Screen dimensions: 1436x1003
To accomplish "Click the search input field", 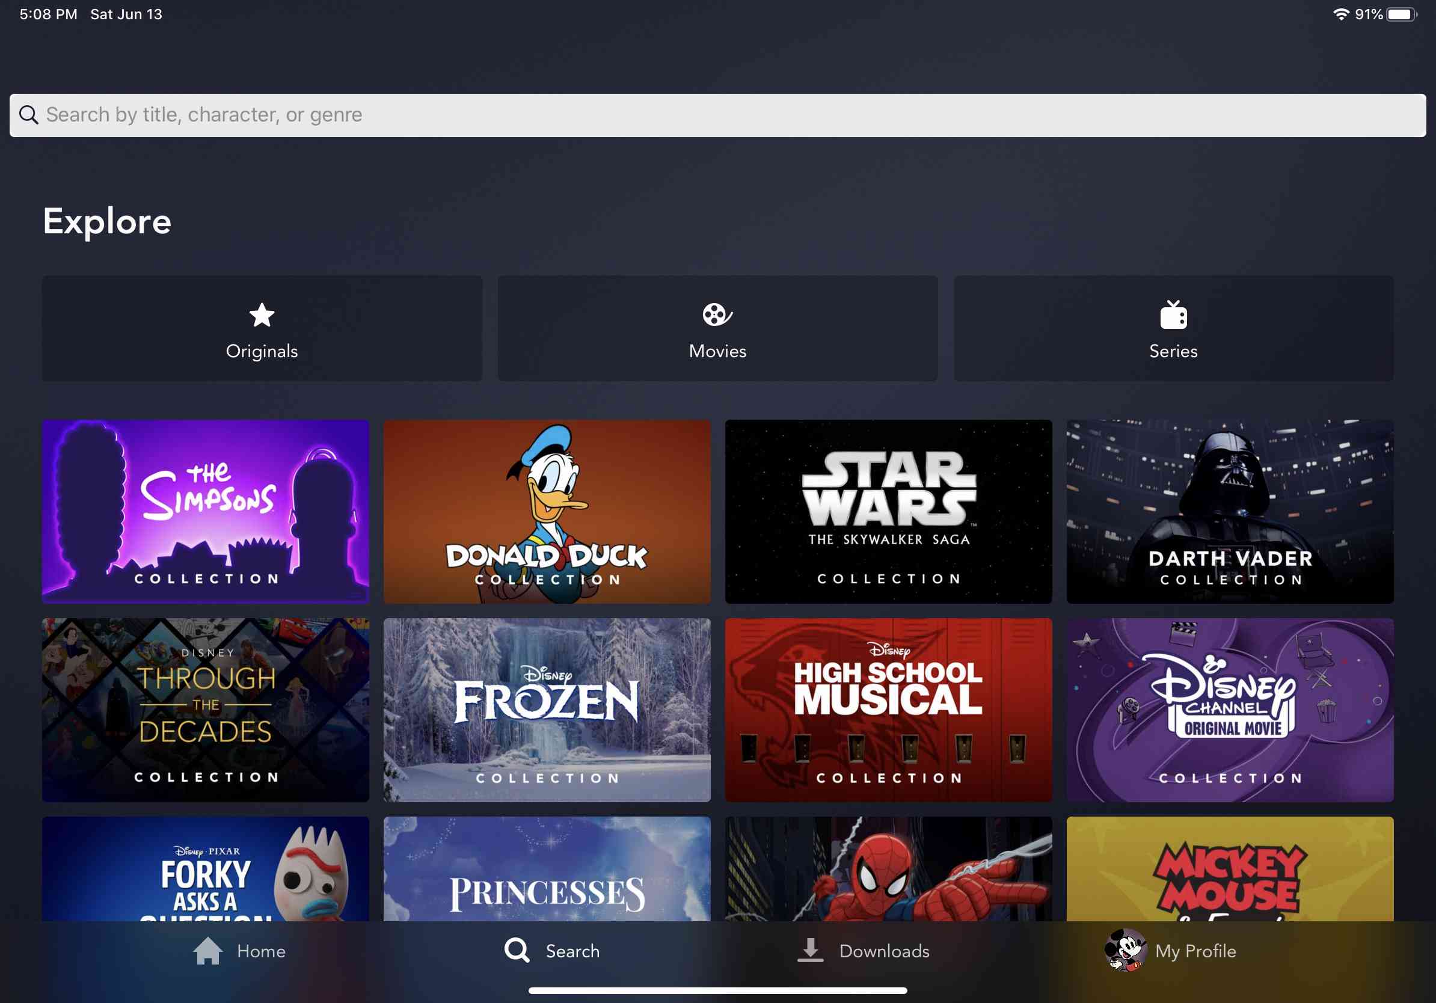I will click(x=718, y=115).
